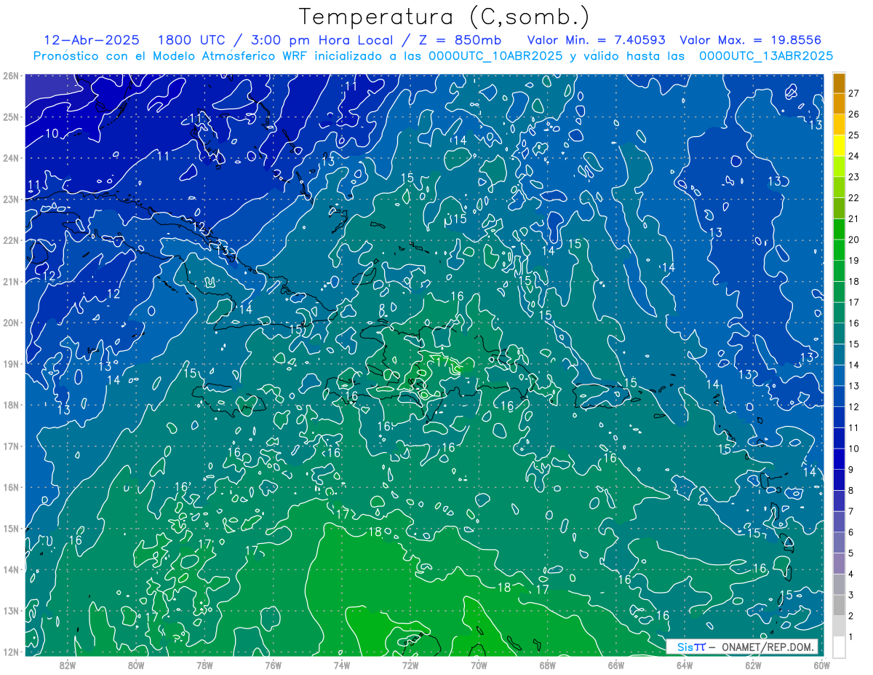Image resolution: width=873 pixels, height=675 pixels.
Task: Click longitude axis label "72W"
Action: [x=410, y=665]
